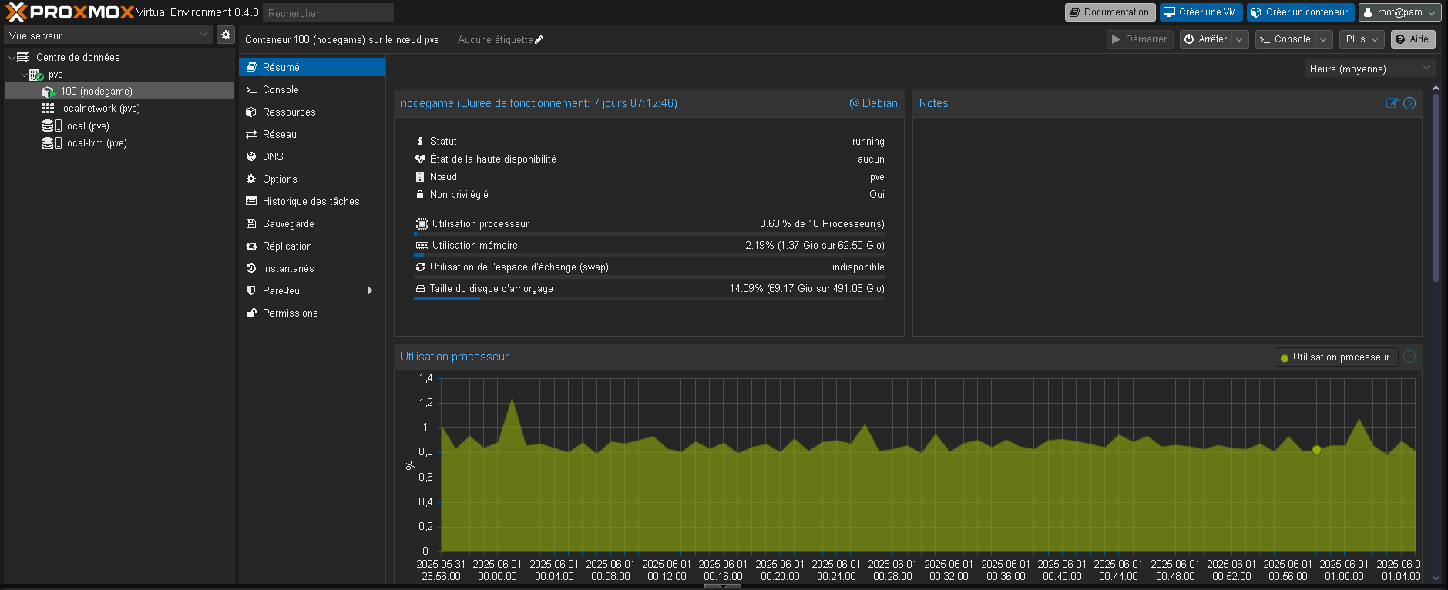
Task: Click the Créer une VM button
Action: (1201, 12)
